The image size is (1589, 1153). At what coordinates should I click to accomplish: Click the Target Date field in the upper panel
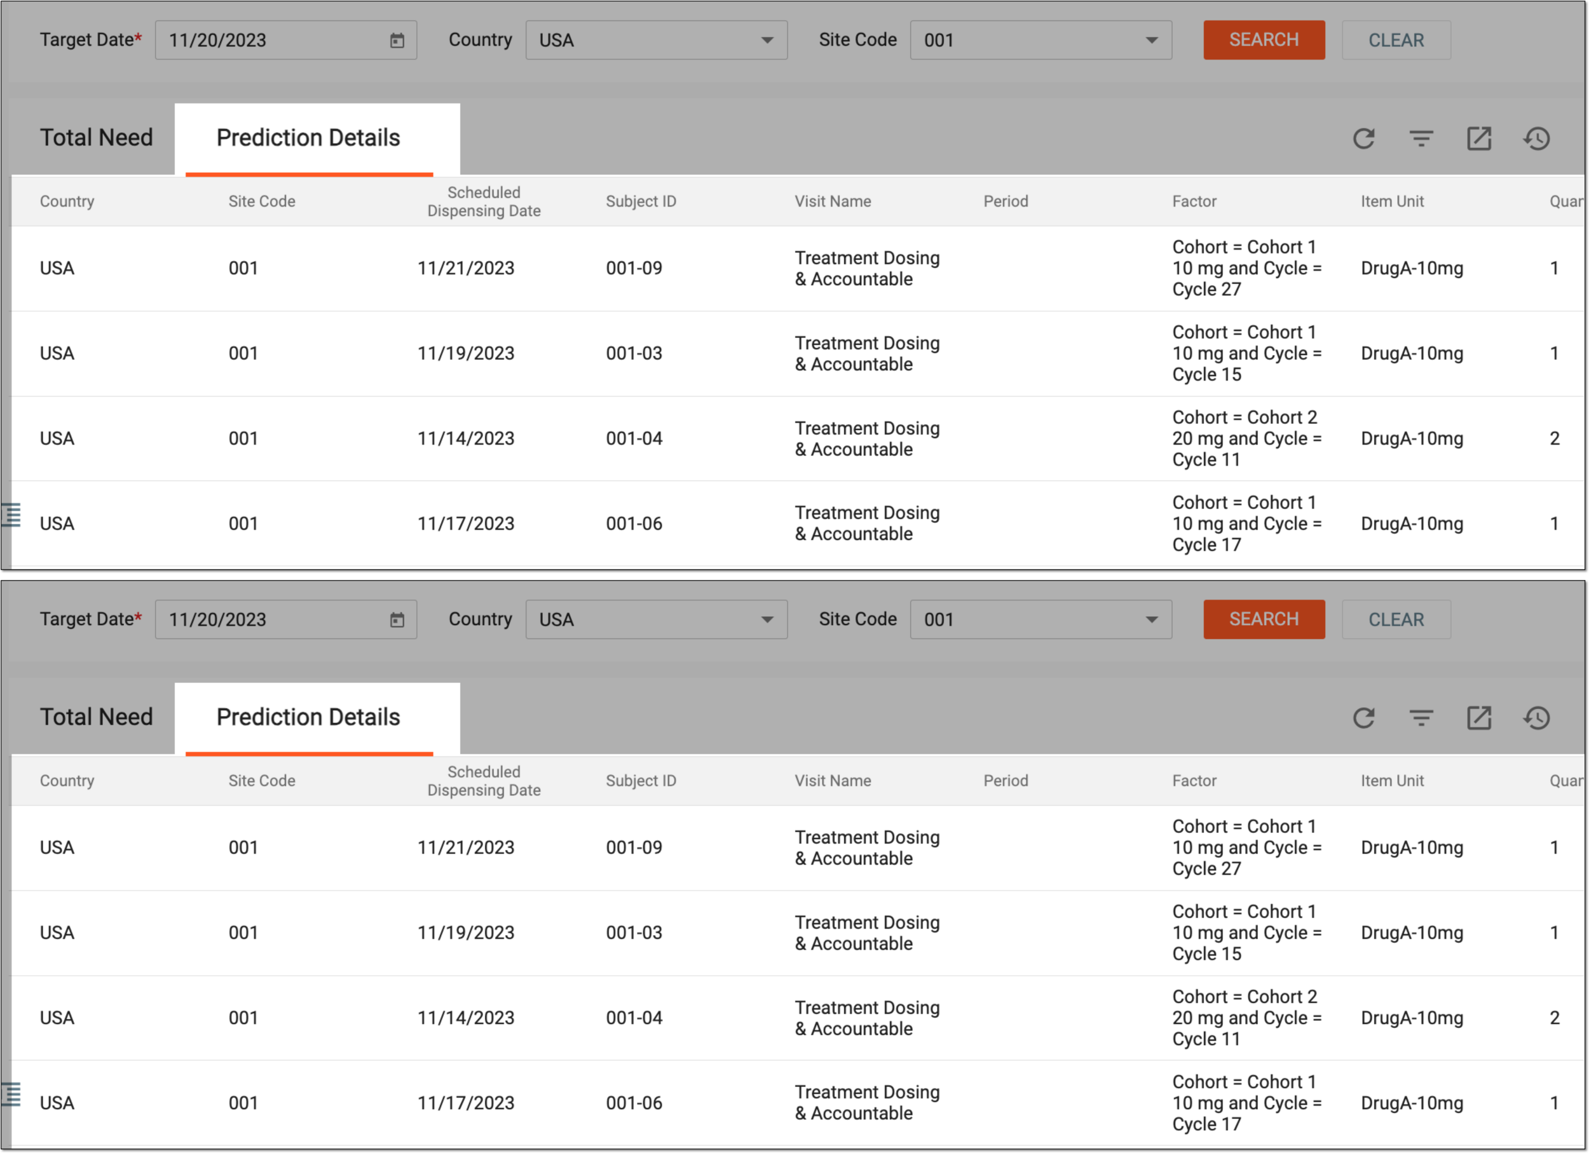point(286,41)
